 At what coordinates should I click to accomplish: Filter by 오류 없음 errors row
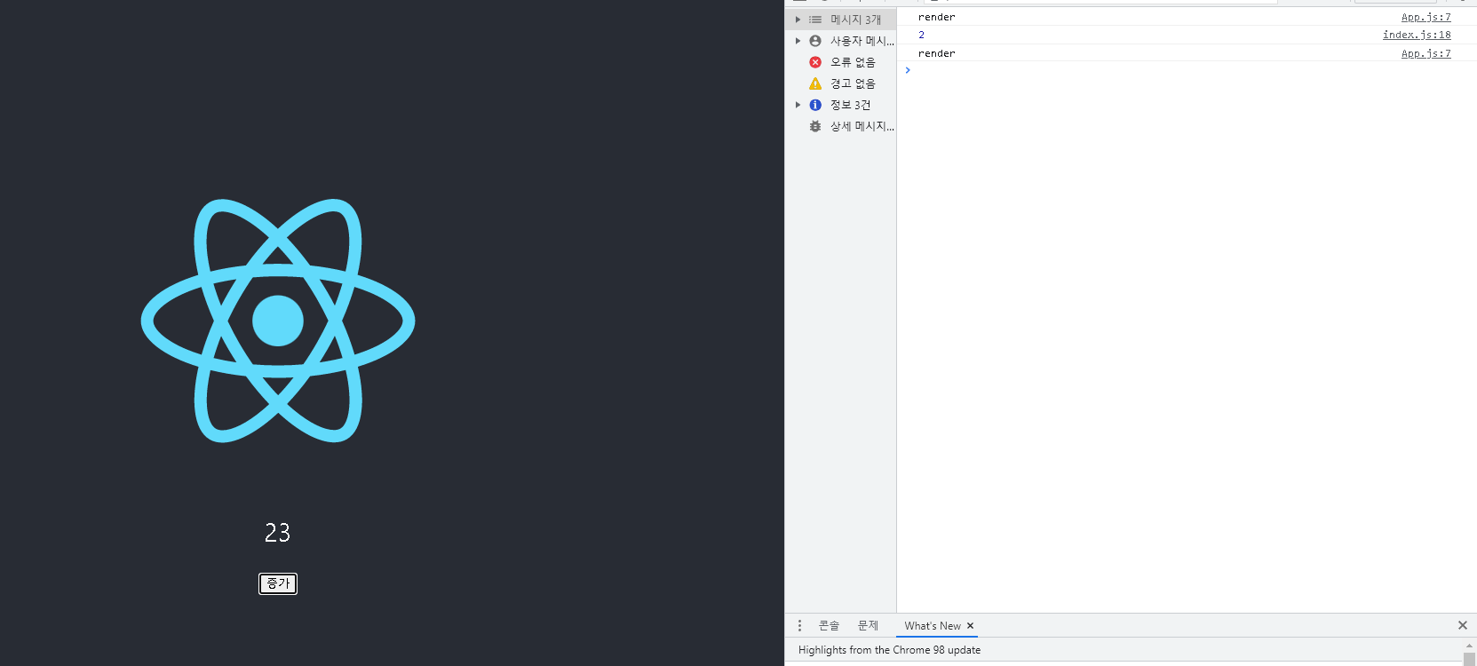(841, 62)
